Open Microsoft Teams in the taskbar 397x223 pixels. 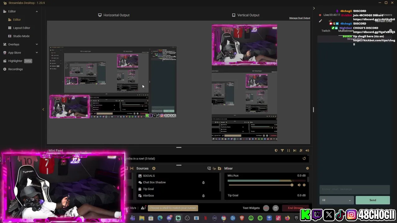click(x=132, y=218)
